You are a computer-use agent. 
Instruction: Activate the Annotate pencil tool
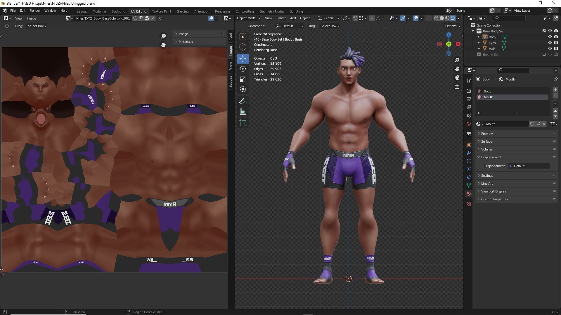coord(243,101)
